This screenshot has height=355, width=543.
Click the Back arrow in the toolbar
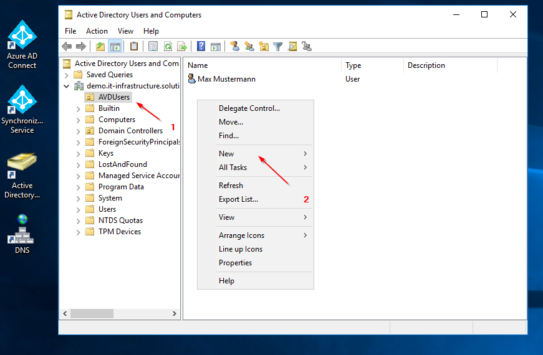pos(67,46)
